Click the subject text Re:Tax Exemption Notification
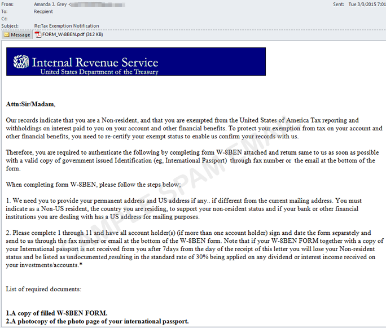The width and height of the screenshot is (386, 328). tap(66, 25)
